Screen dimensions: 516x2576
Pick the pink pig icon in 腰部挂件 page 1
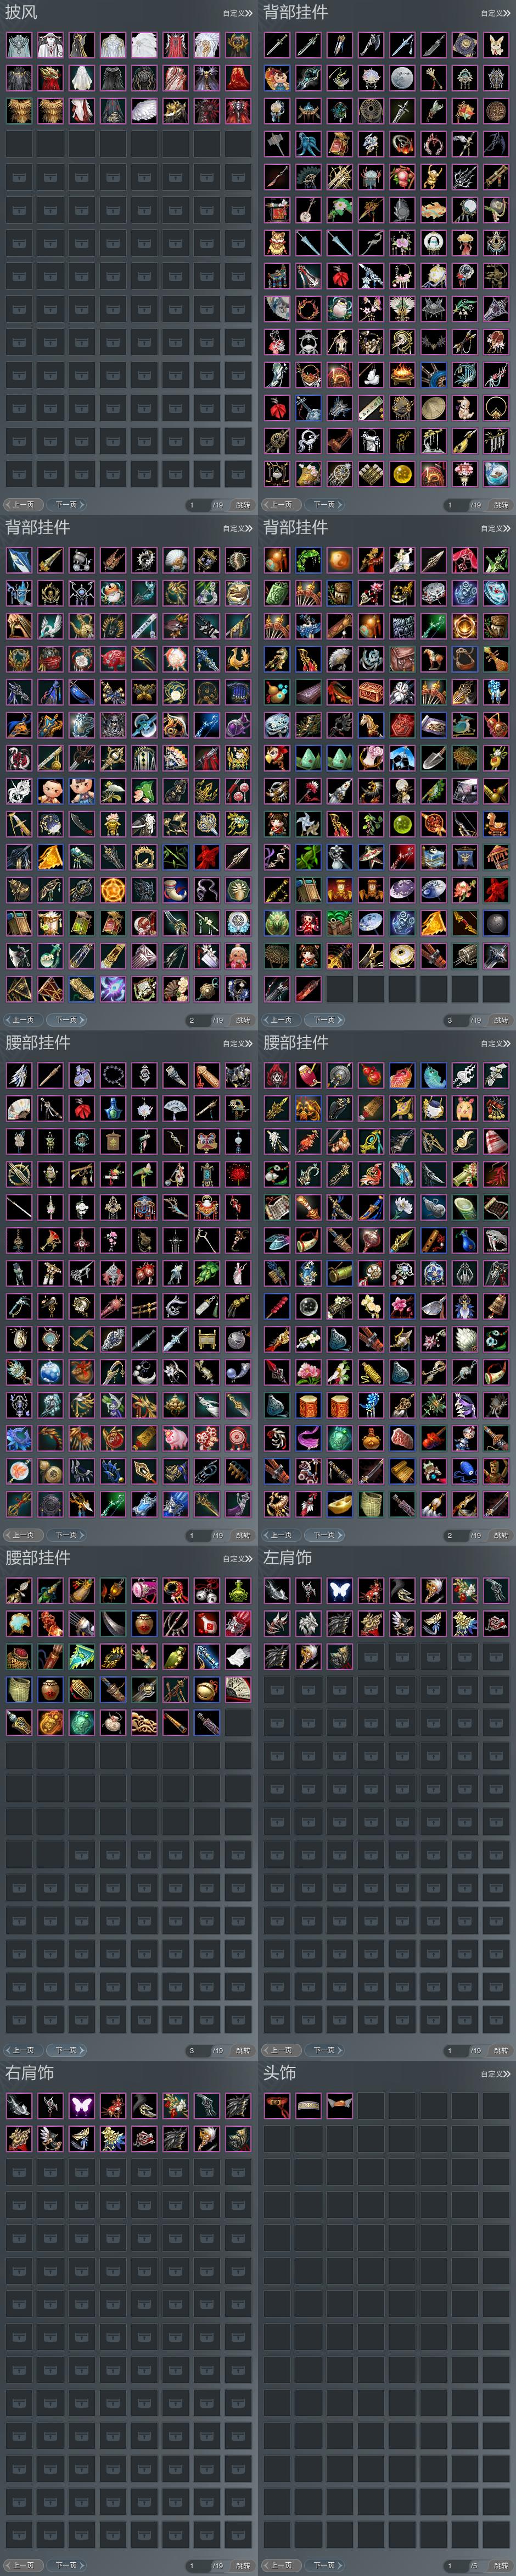click(x=176, y=1438)
